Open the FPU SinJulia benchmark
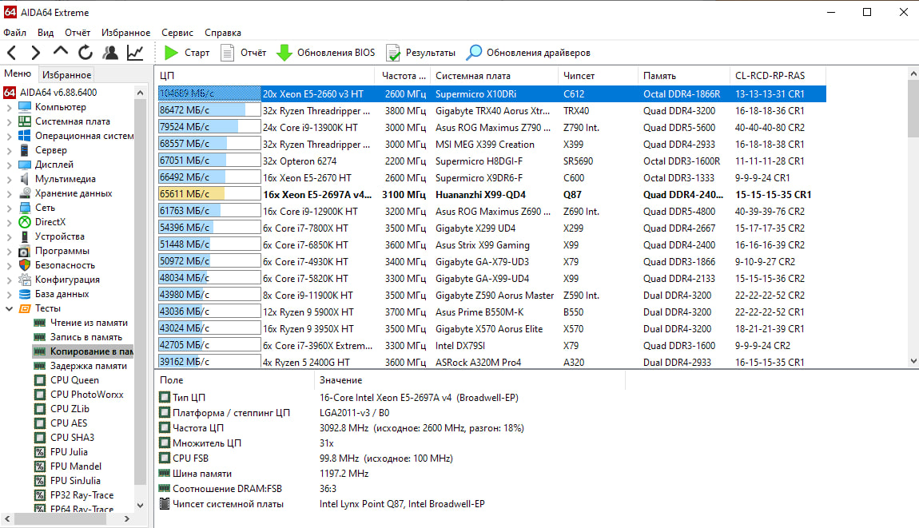Screen dimensions: 919x528 (x=75, y=481)
